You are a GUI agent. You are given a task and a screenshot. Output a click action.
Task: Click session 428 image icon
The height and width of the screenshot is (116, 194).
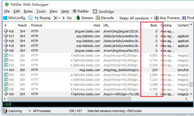pos(6,89)
